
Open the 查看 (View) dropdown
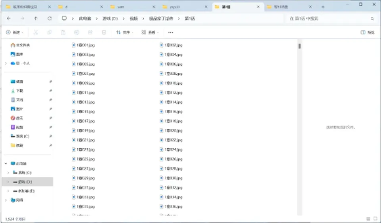150,32
